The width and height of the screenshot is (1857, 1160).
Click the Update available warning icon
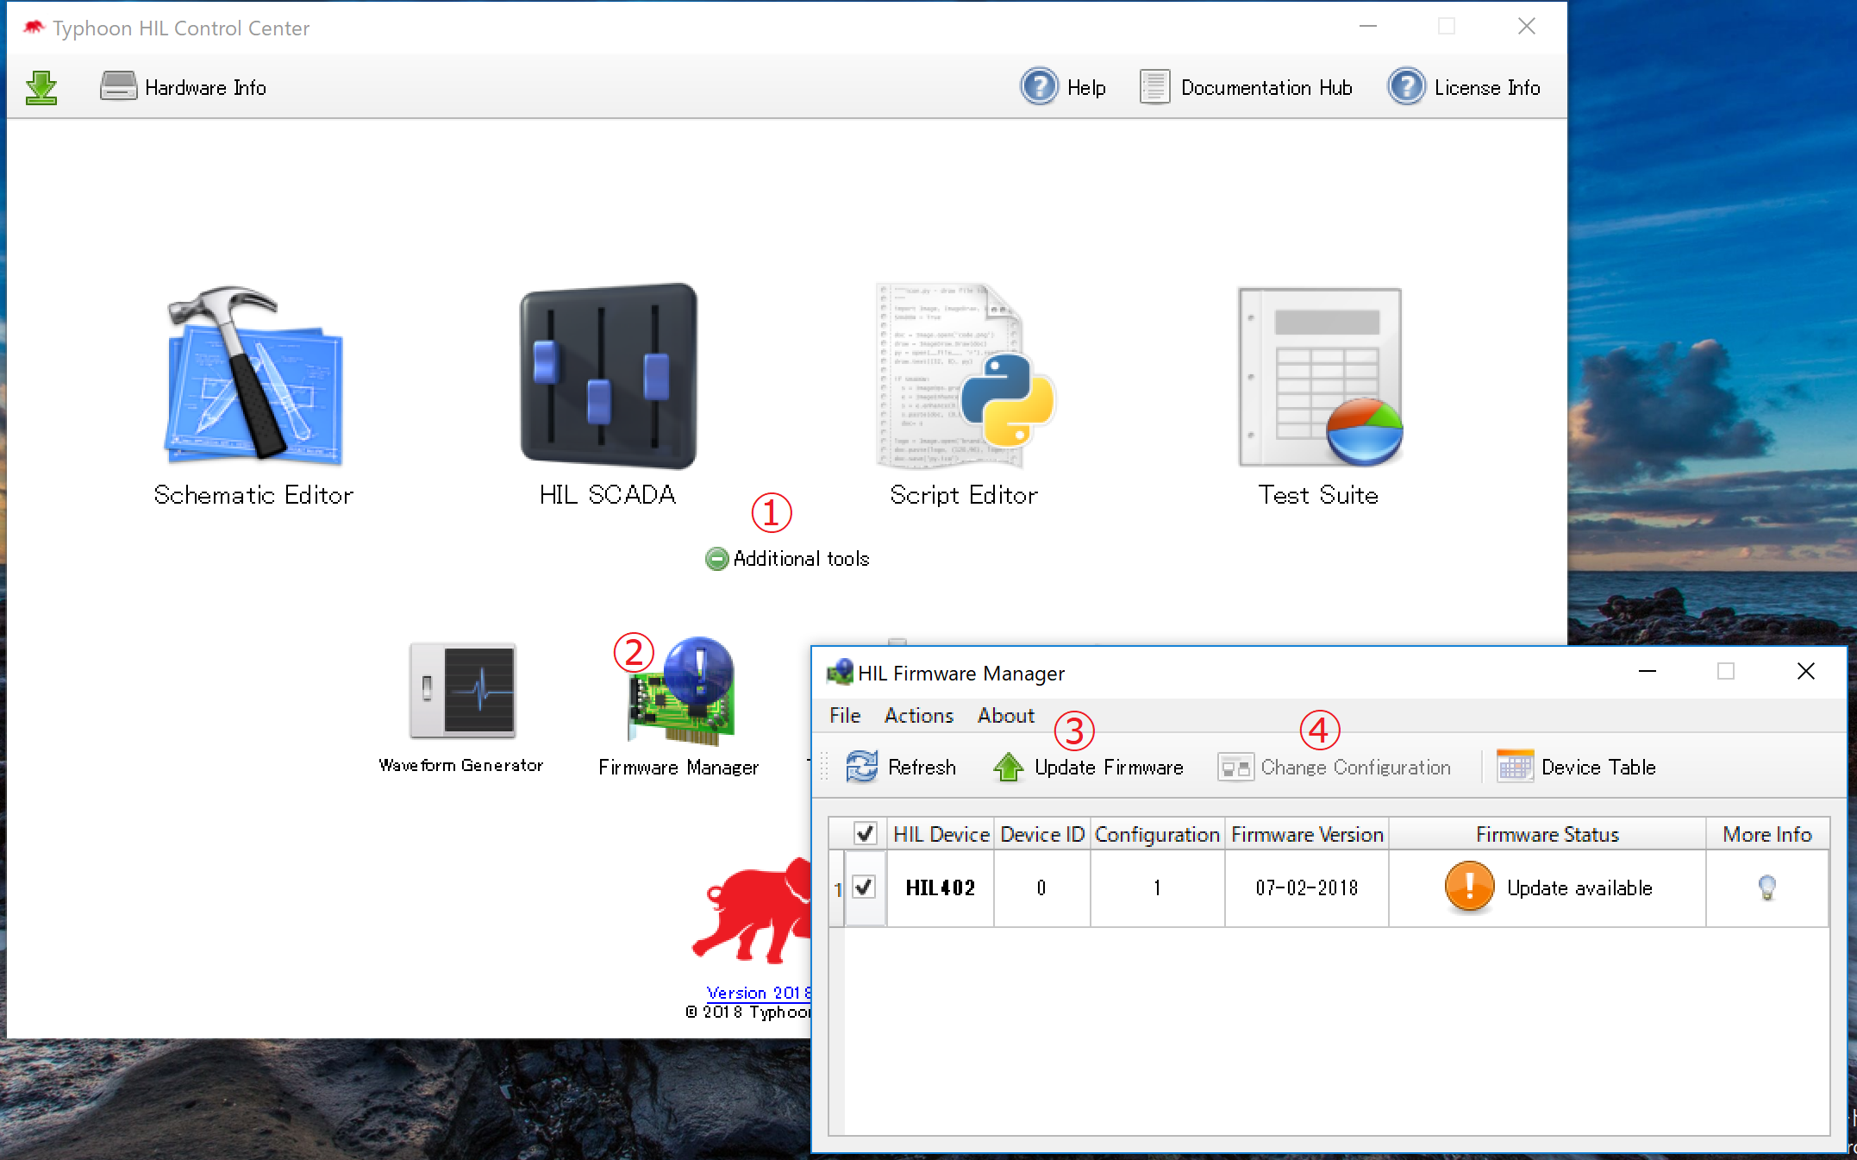pyautogui.click(x=1469, y=887)
